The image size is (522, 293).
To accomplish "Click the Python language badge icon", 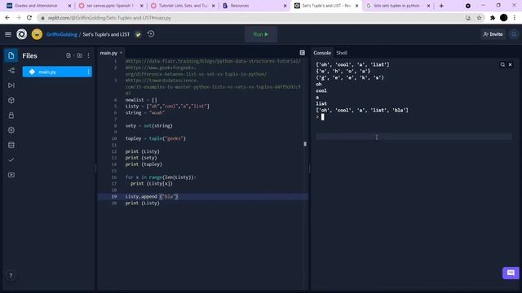I will point(138,34).
